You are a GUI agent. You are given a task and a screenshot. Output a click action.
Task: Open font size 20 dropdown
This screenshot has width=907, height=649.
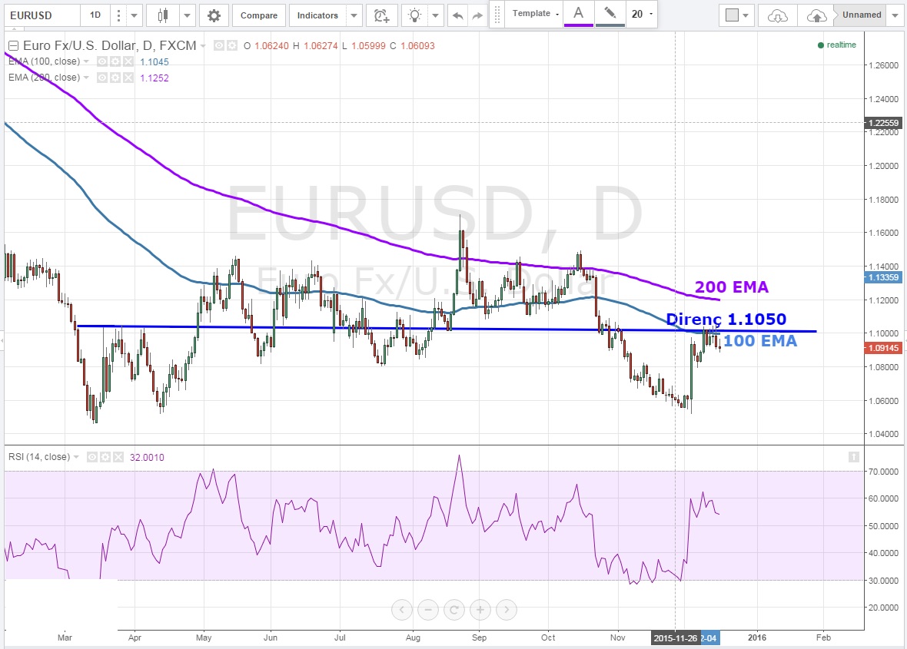[x=642, y=14]
